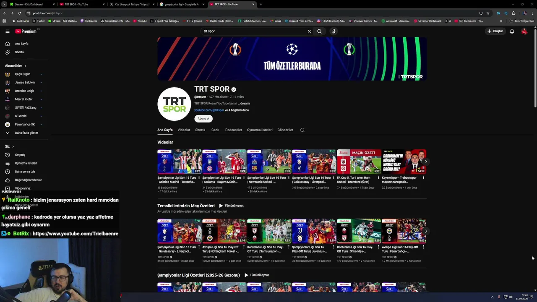Screen dimensions: 537x302
Task: Open the account avatar menu
Action: (x=524, y=31)
